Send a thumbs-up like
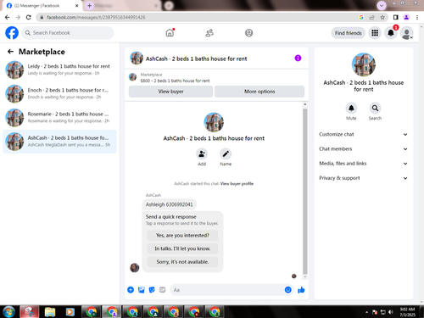The image size is (424, 318). pyautogui.click(x=301, y=290)
